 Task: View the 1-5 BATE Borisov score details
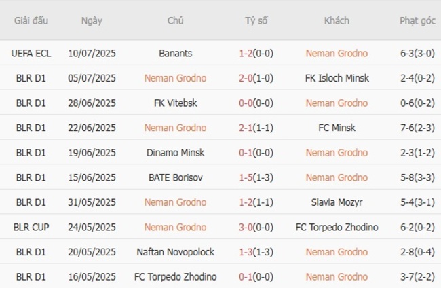(256, 178)
